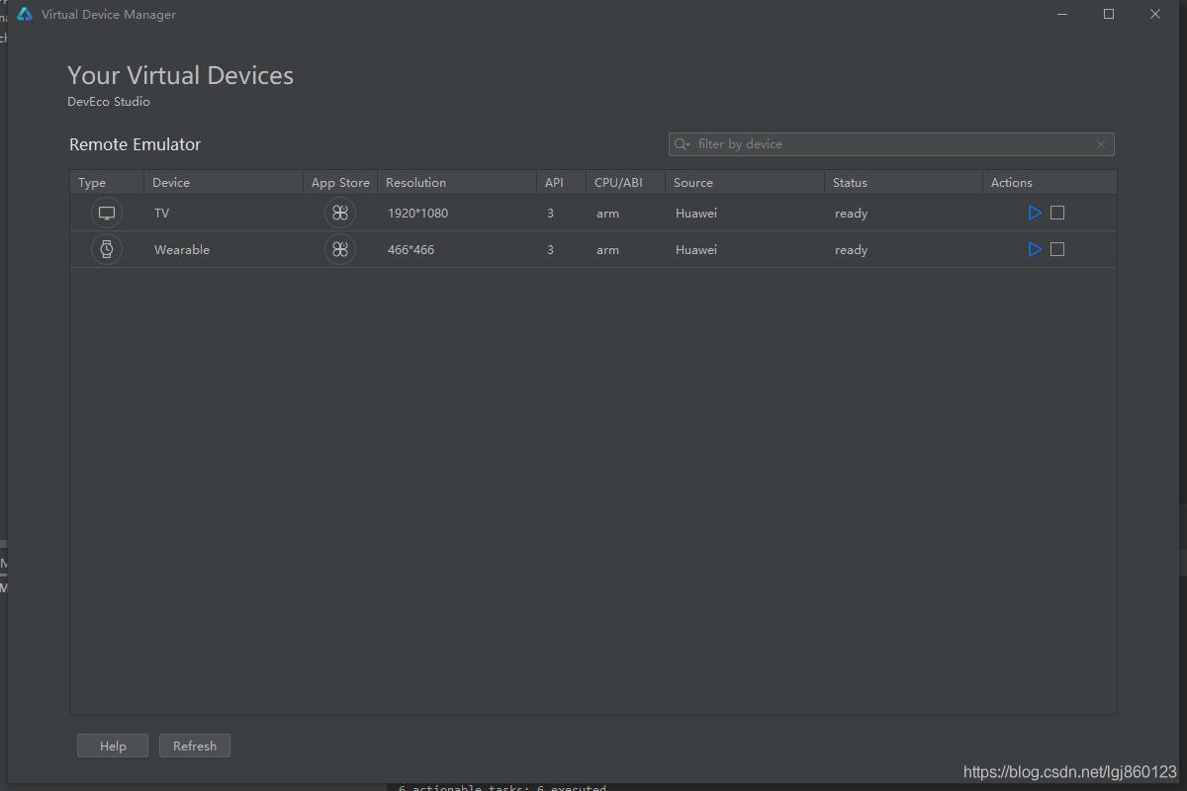Sort by App Store column header
Screen dimensions: 1187x791
[x=340, y=182]
